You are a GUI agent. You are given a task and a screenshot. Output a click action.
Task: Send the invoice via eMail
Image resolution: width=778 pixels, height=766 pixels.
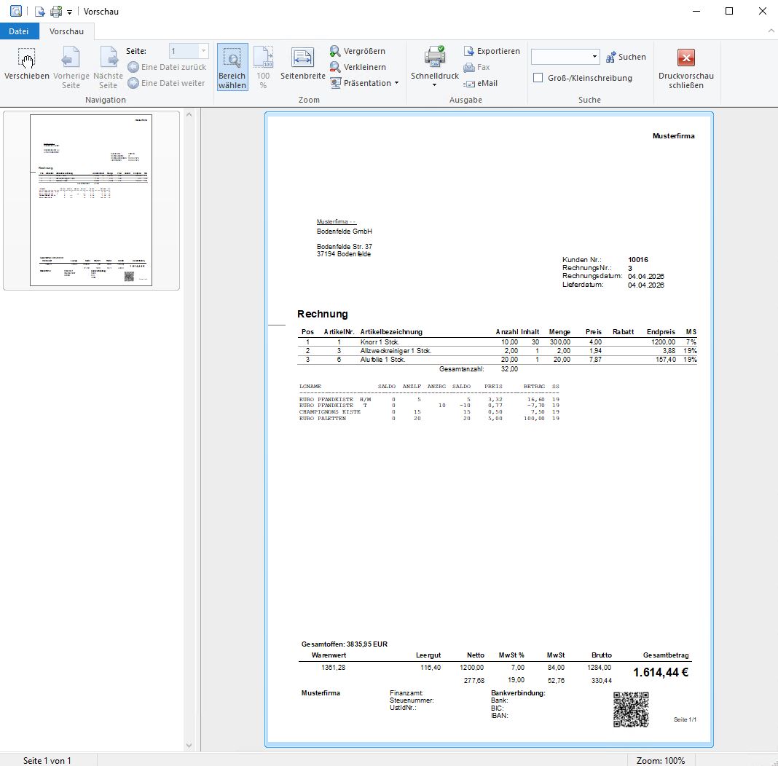click(x=480, y=83)
